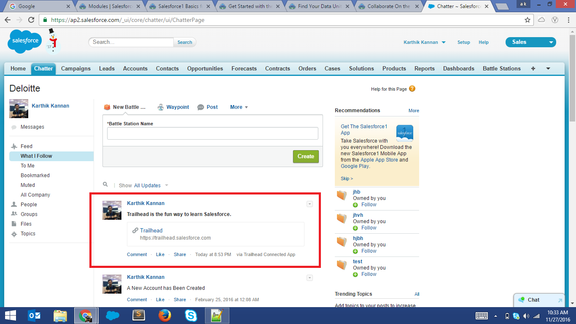Comment on the New Account post
576x324 pixels.
[x=137, y=300]
